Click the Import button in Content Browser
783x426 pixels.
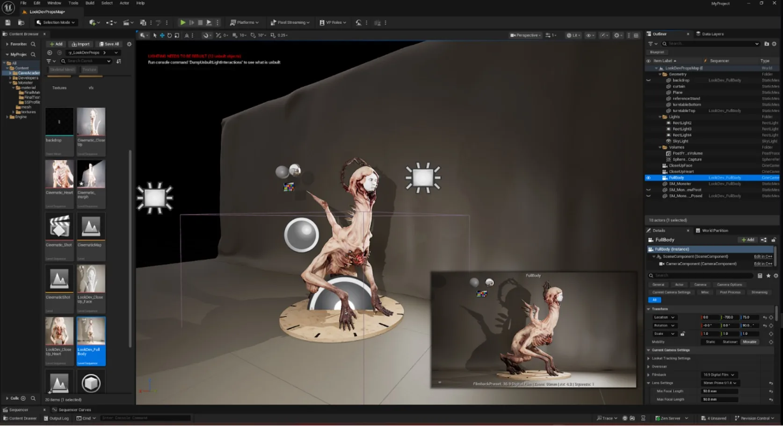(80, 44)
